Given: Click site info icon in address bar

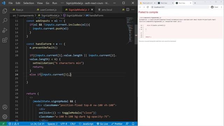Looking at the screenshot, I should tap(153, 7).
